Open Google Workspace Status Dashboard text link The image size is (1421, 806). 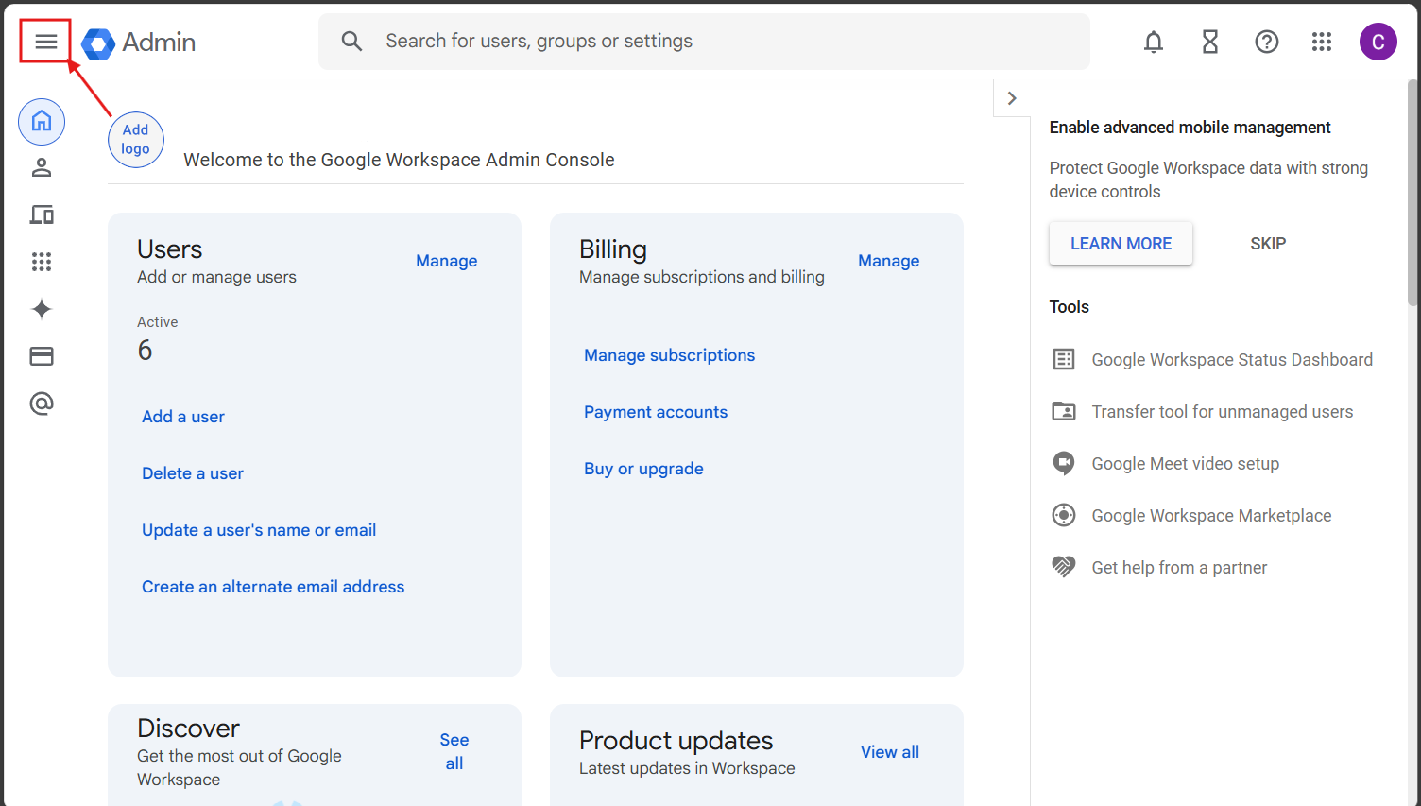pos(1232,360)
